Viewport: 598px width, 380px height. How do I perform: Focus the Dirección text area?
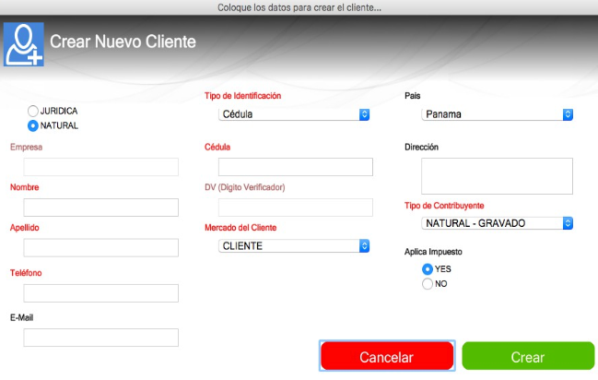(x=497, y=176)
